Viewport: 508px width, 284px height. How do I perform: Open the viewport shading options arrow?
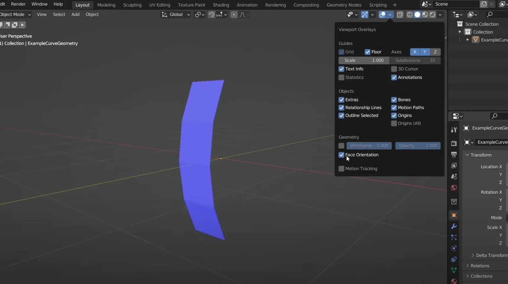[440, 14]
